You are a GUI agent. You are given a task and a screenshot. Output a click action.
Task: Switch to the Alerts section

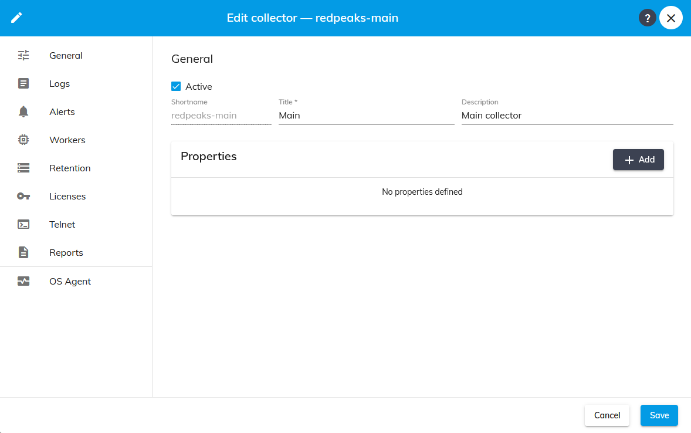click(76, 112)
